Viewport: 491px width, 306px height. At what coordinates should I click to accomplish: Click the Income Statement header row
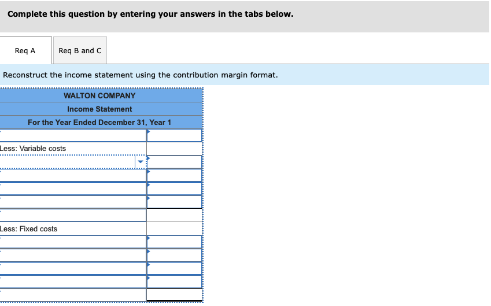99,109
